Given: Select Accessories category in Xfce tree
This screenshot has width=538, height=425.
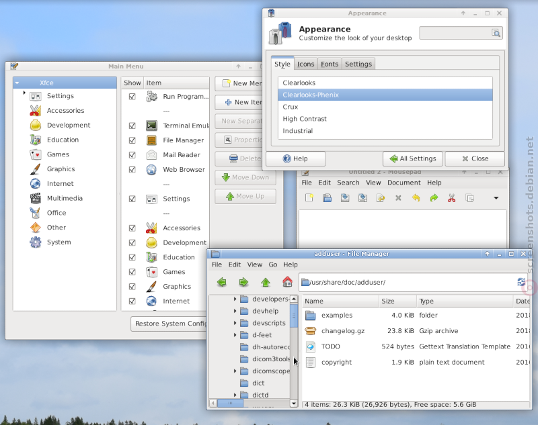Looking at the screenshot, I should point(65,110).
